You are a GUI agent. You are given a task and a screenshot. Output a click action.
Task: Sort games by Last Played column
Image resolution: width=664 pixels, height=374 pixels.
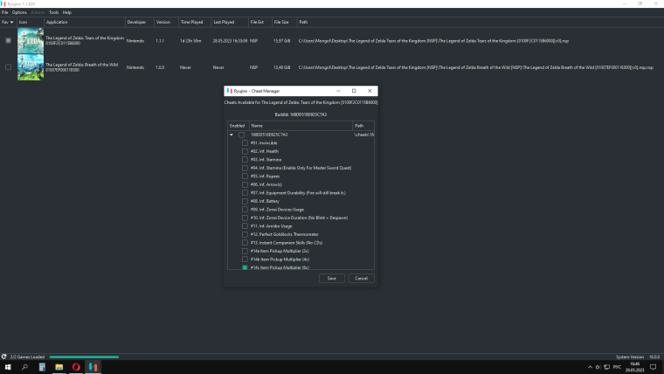click(x=230, y=22)
